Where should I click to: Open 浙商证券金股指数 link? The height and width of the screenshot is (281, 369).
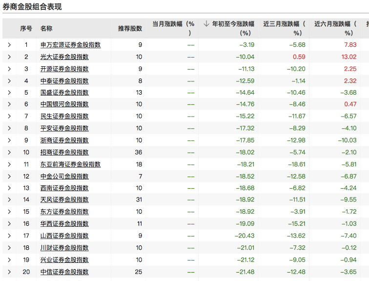tap(64, 140)
